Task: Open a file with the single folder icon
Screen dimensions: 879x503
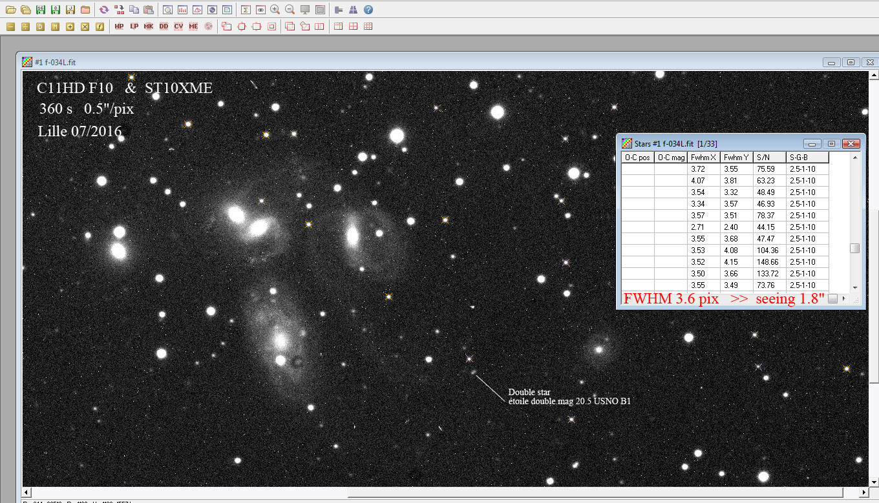Action: point(10,10)
